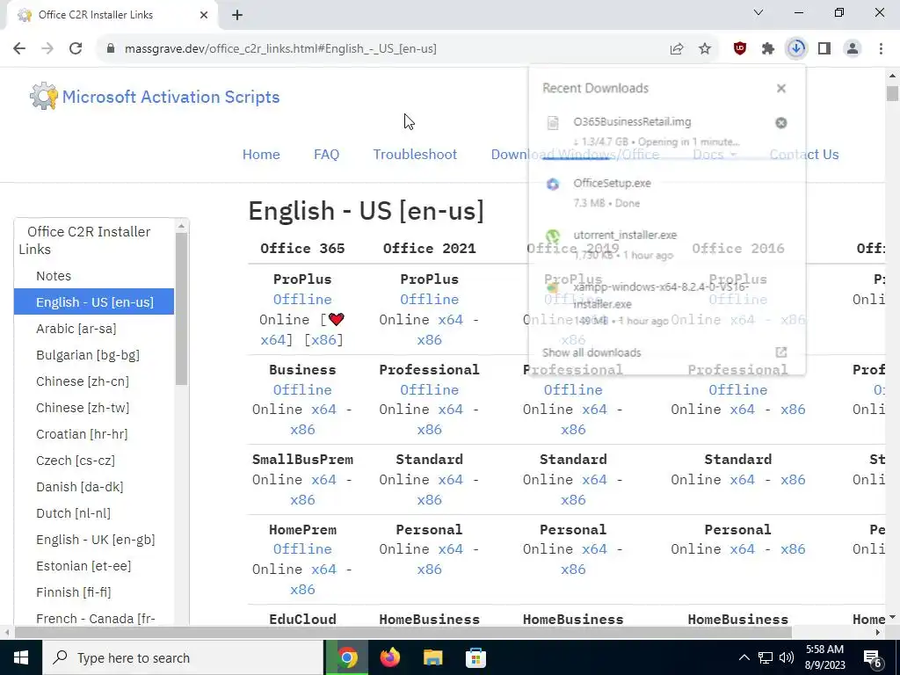Click the Forward navigation arrow
This screenshot has width=900, height=675.
47,49
